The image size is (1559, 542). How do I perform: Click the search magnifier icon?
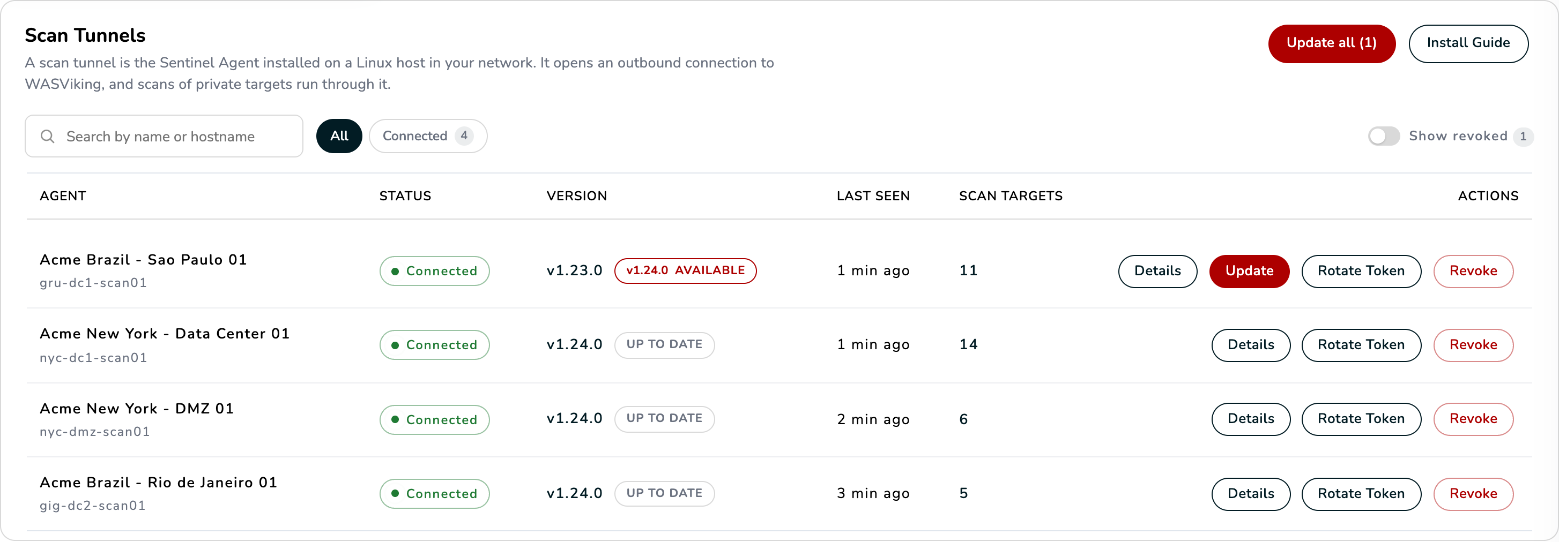(47, 136)
